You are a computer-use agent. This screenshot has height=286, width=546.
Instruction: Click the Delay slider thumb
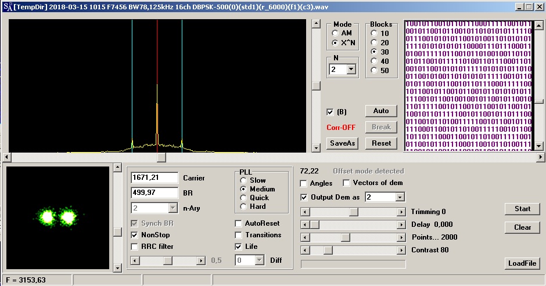click(314, 225)
